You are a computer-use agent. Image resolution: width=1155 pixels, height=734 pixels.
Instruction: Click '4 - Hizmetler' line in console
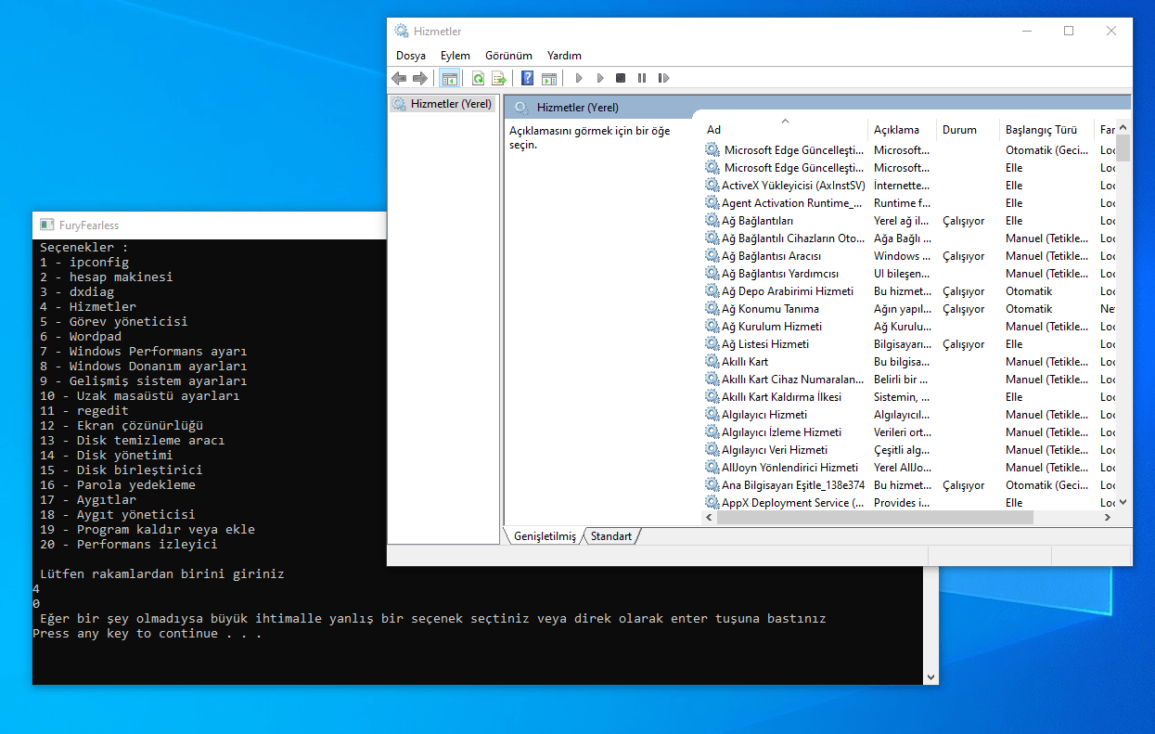(88, 306)
